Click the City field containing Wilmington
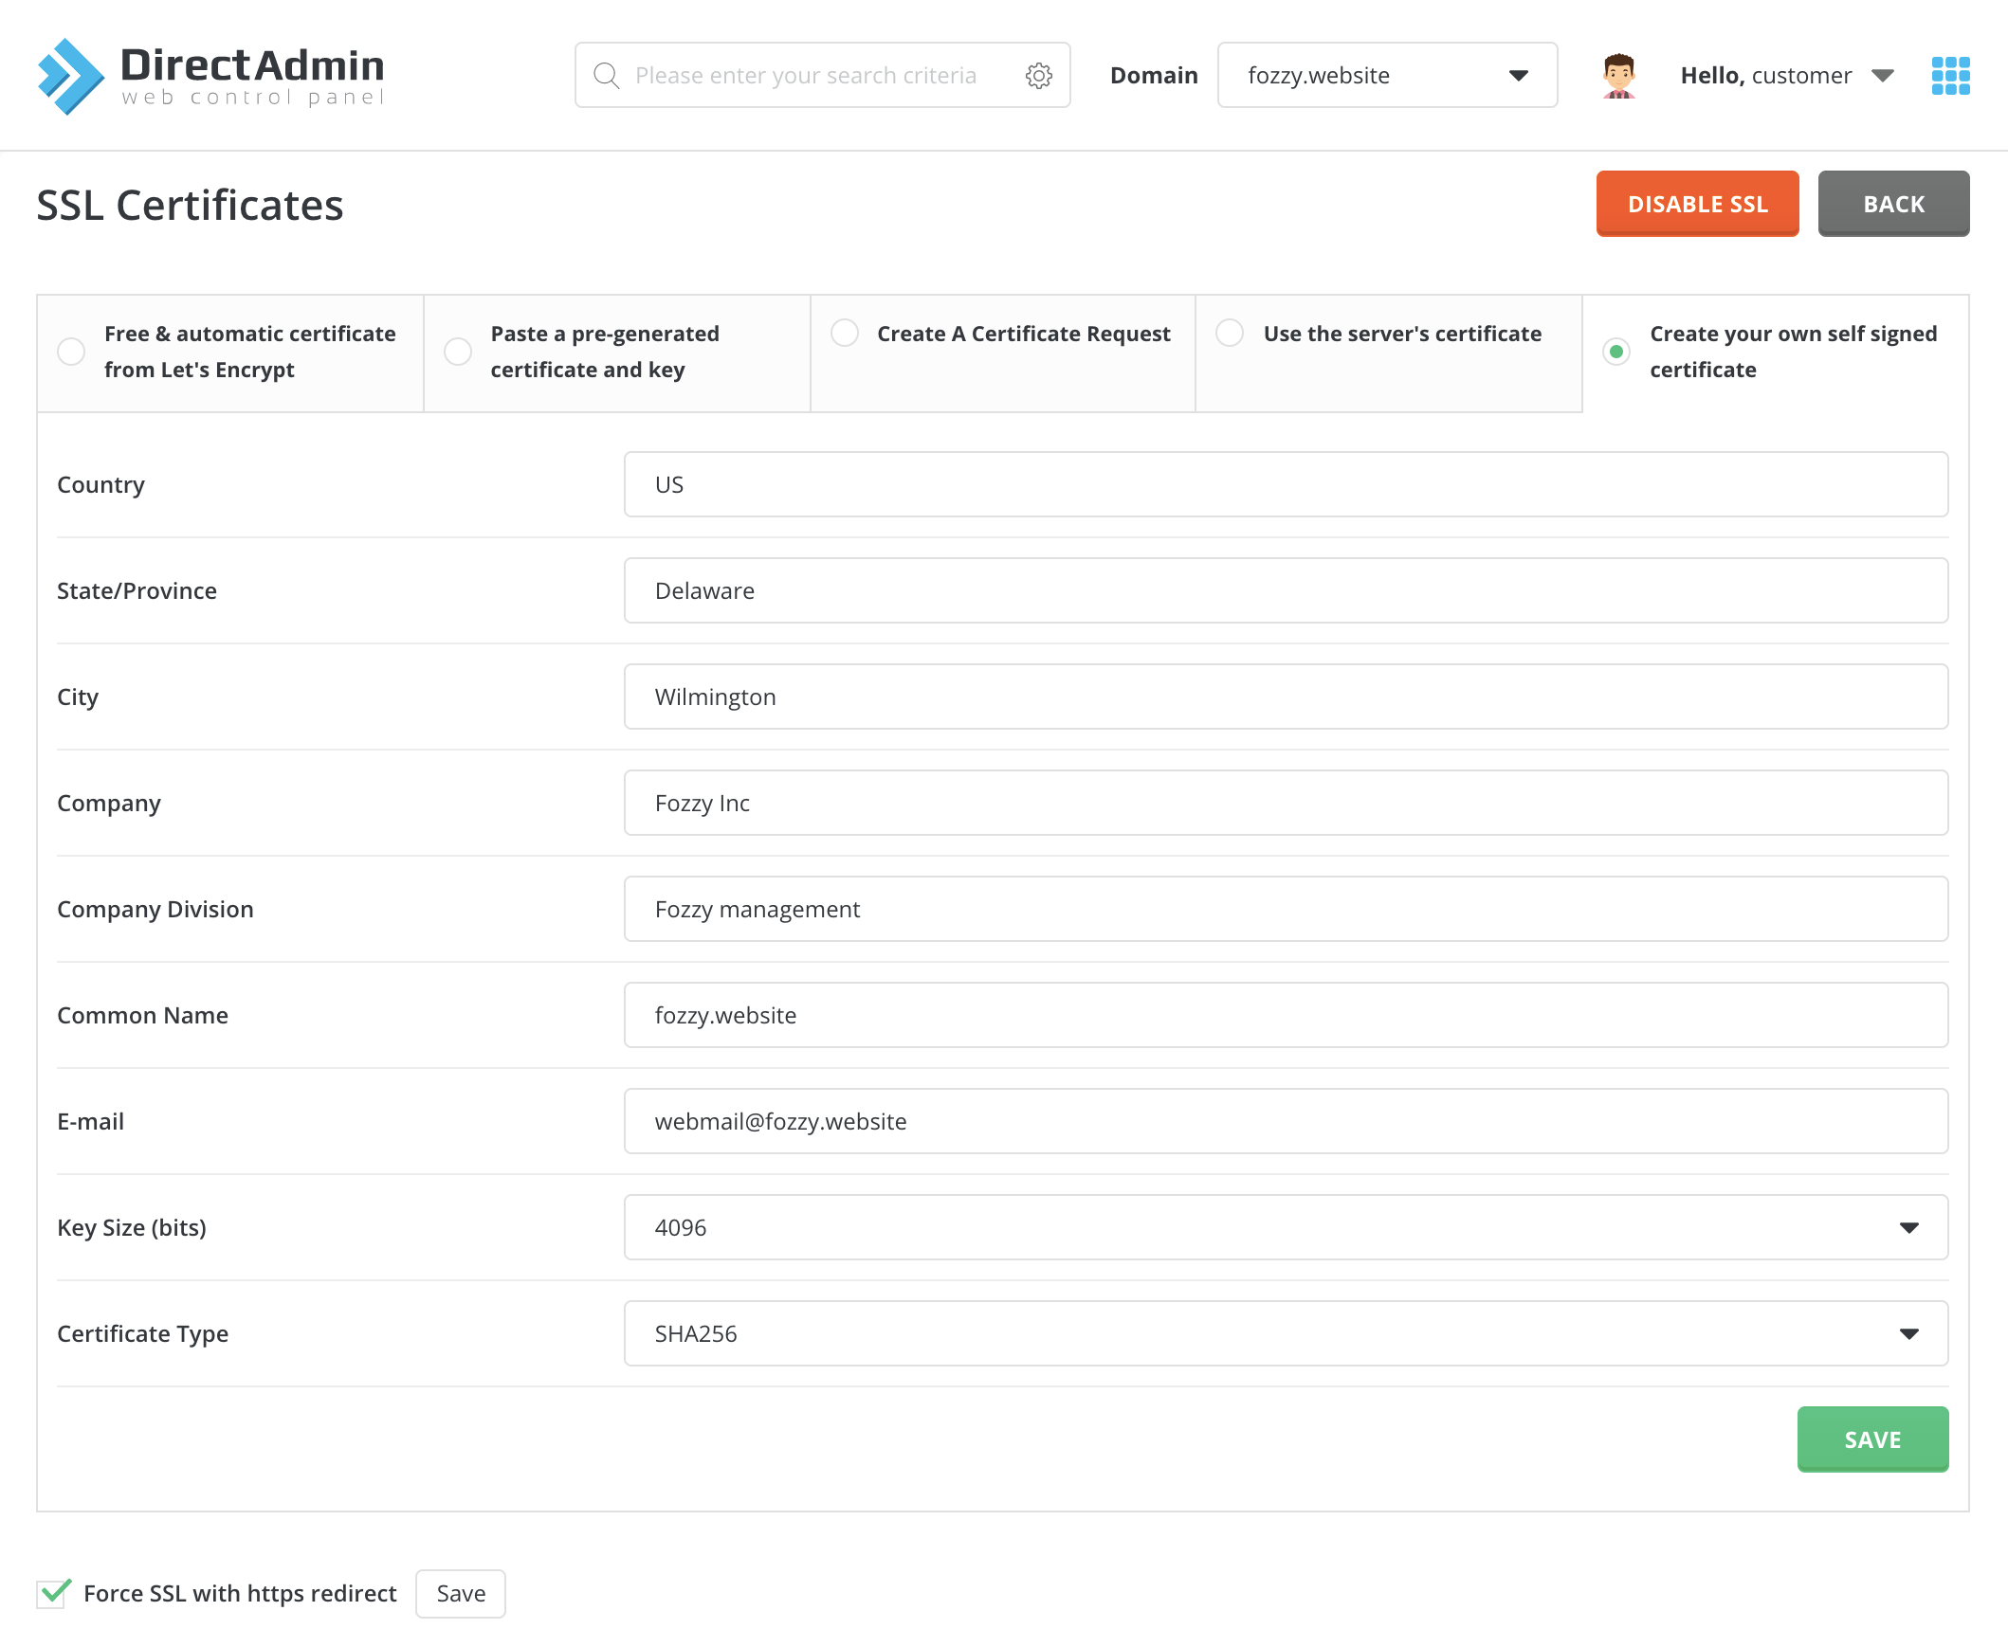The image size is (2008, 1629). [1286, 697]
